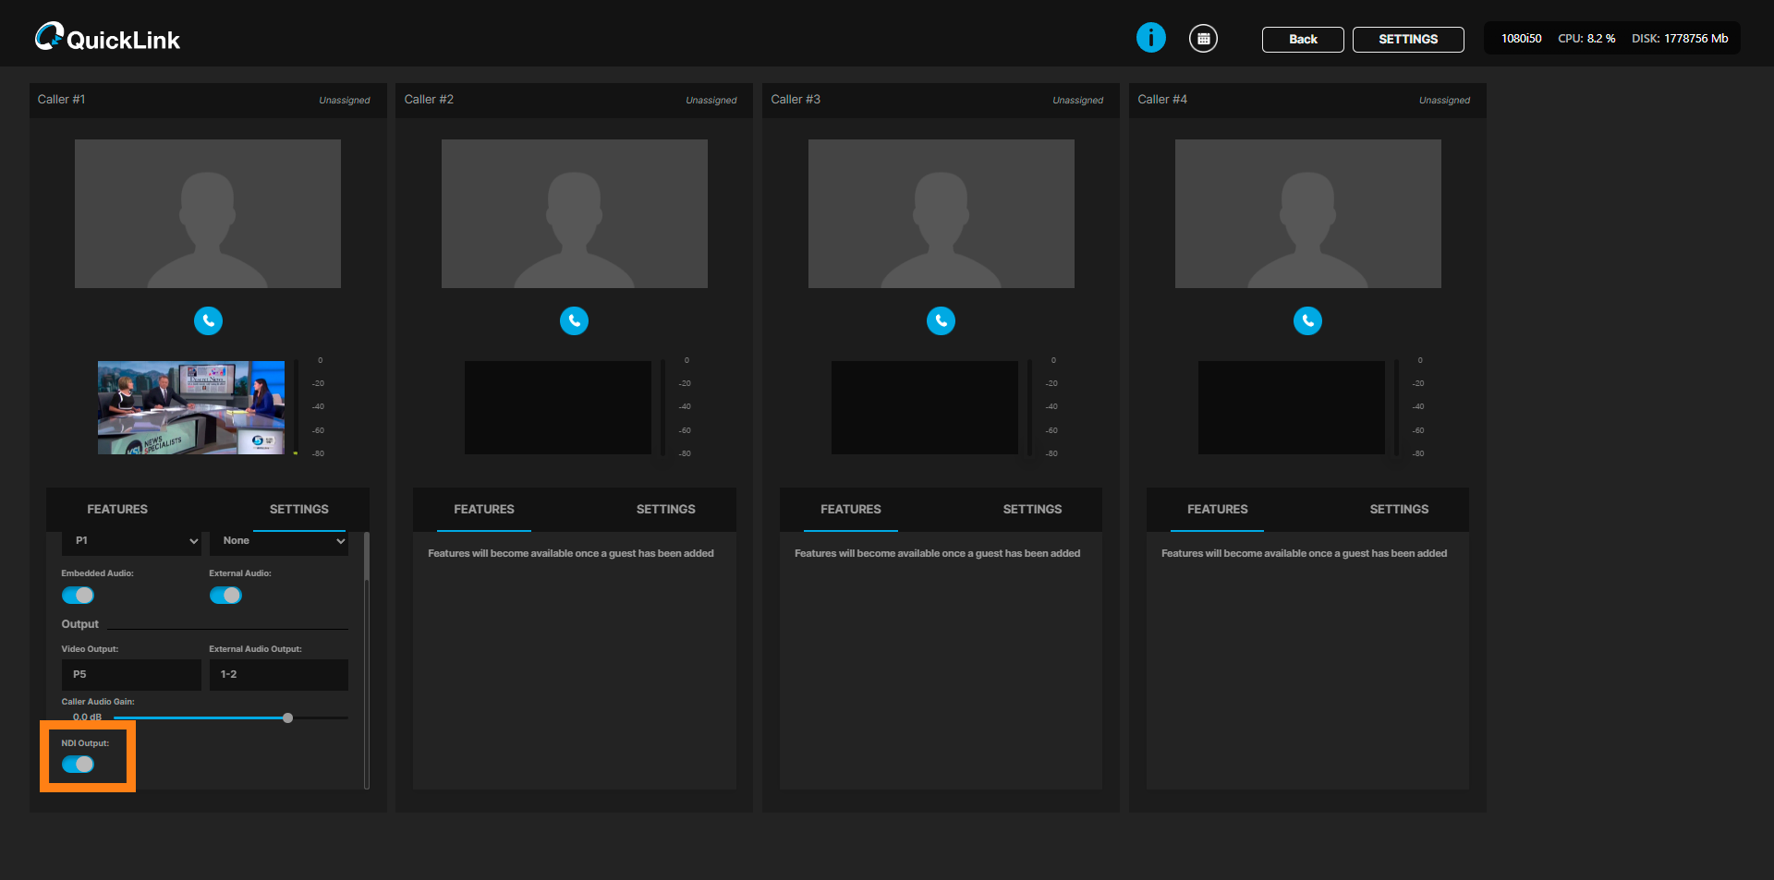Open the P1 dropdown
This screenshot has width=1774, height=880.
[131, 541]
